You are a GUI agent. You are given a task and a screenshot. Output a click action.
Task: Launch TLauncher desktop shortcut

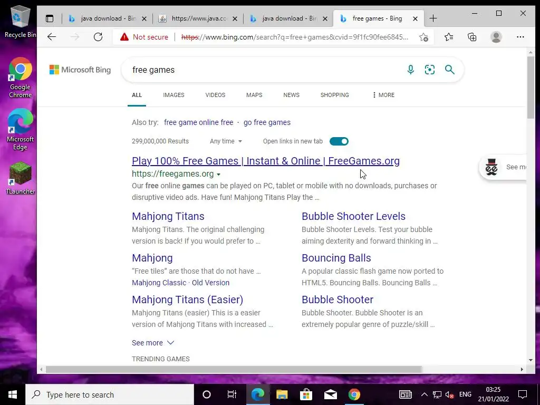(21, 178)
